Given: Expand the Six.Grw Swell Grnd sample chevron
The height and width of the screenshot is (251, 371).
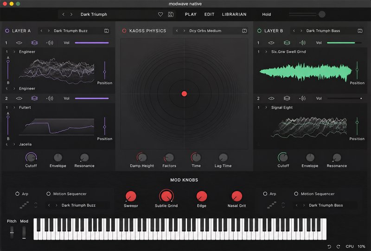Looking at the screenshot, I should tap(266, 52).
